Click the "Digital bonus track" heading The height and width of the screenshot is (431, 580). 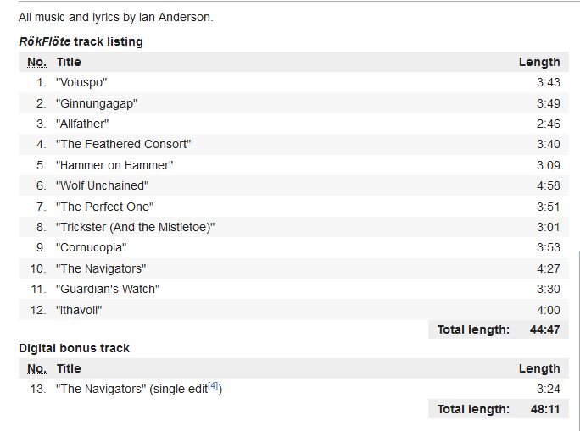pyautogui.click(x=74, y=348)
